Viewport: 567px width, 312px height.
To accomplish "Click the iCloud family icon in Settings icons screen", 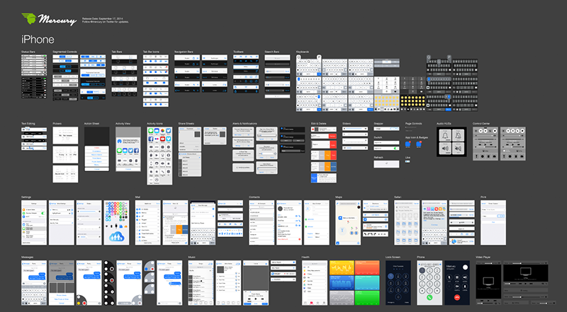I will [x=116, y=237].
